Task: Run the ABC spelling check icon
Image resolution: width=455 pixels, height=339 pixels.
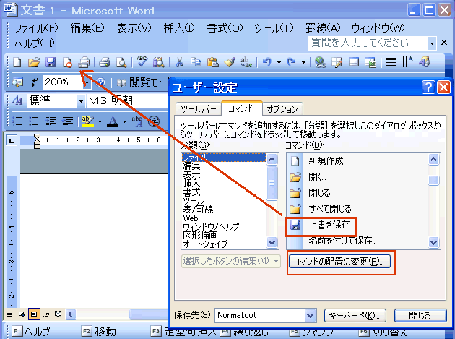Action: [142, 61]
